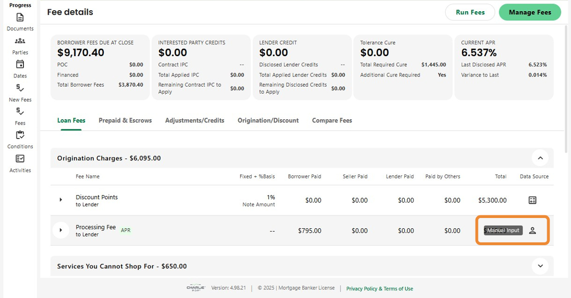Go to Dates section icon
Image resolution: width=571 pixels, height=298 pixels.
point(20,65)
